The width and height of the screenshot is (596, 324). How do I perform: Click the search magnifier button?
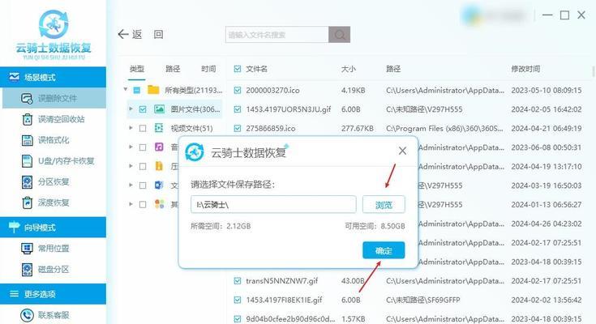tap(340, 35)
